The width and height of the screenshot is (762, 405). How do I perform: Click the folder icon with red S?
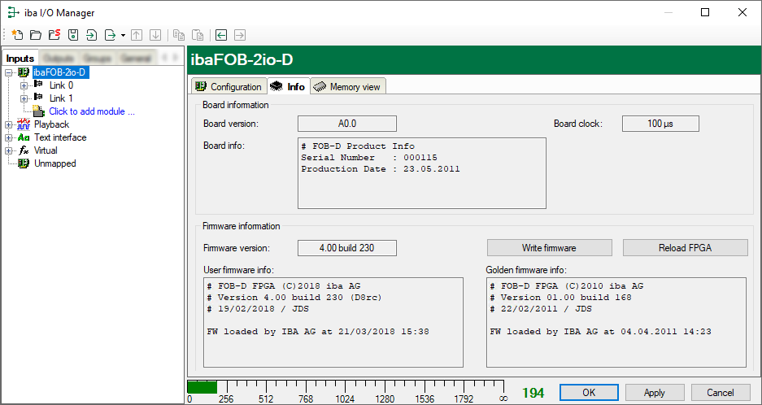[x=54, y=35]
